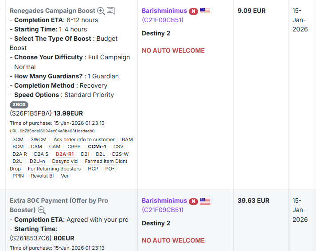Click red N badge in second order row
316x251 pixels.
point(193,201)
